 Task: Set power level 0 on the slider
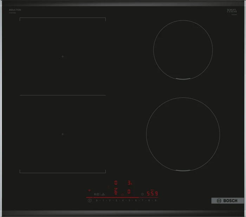coord(97,200)
